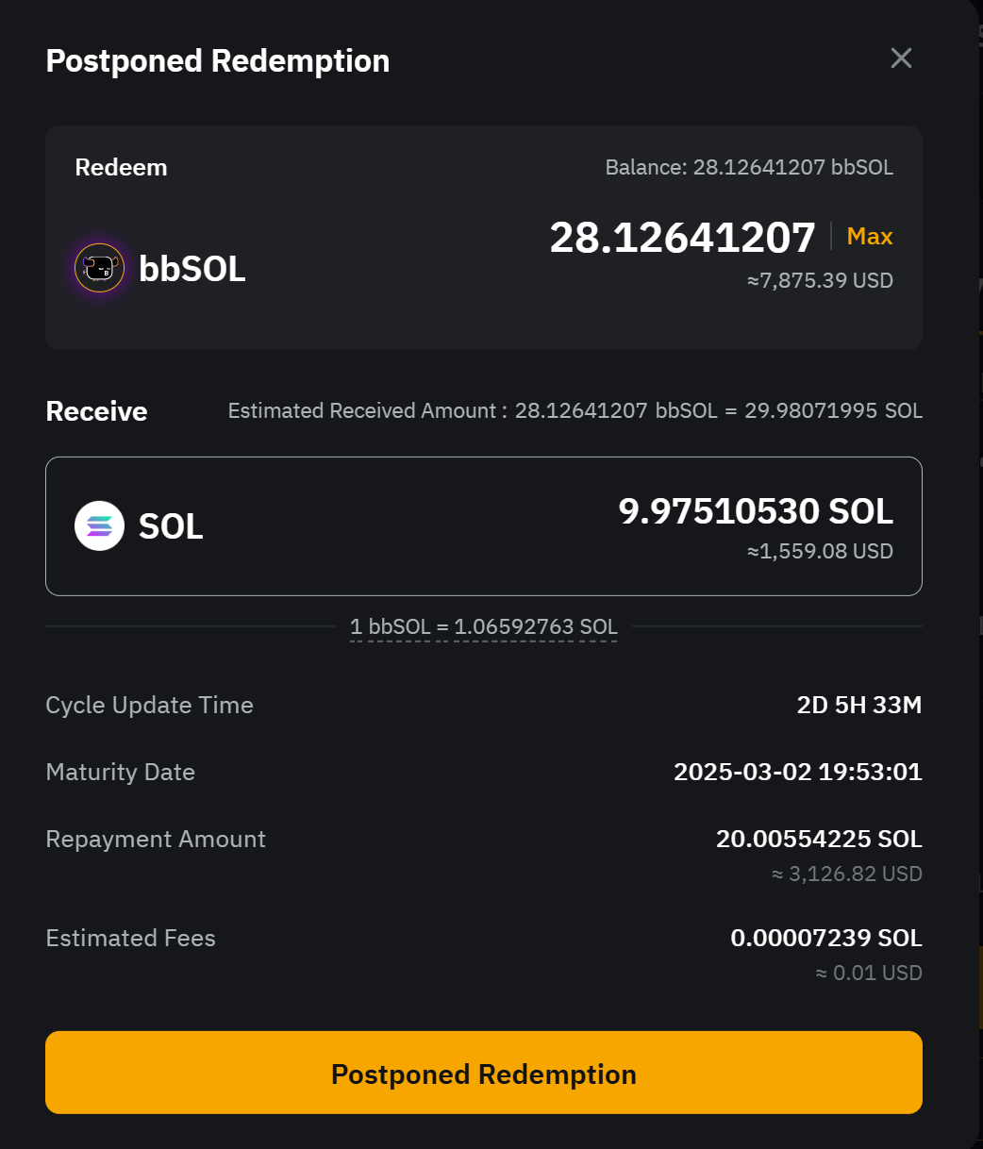This screenshot has width=983, height=1149.
Task: Click the ≈7,875.39 USD redeem value
Action: point(820,281)
